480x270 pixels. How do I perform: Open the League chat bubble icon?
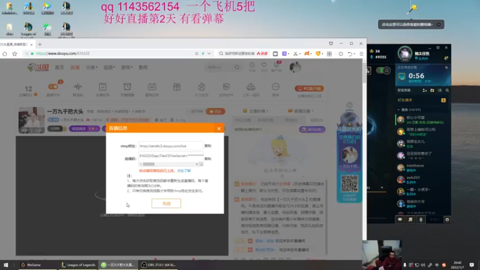click(x=400, y=220)
